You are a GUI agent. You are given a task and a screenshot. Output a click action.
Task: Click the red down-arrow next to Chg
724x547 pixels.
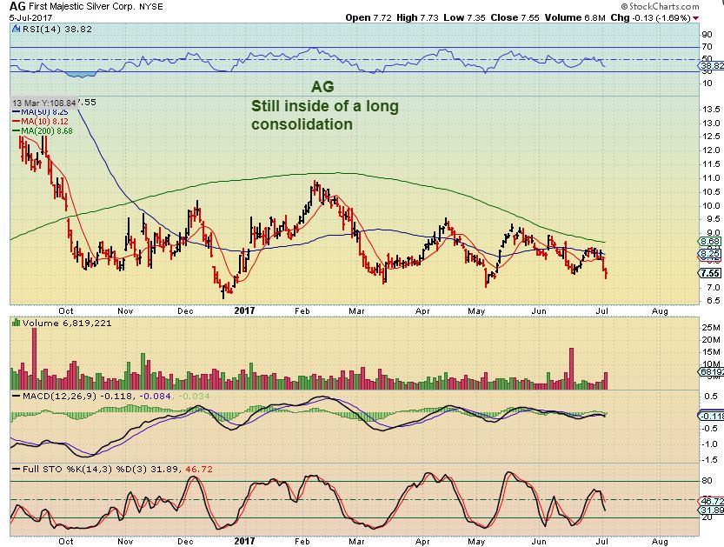[695, 18]
